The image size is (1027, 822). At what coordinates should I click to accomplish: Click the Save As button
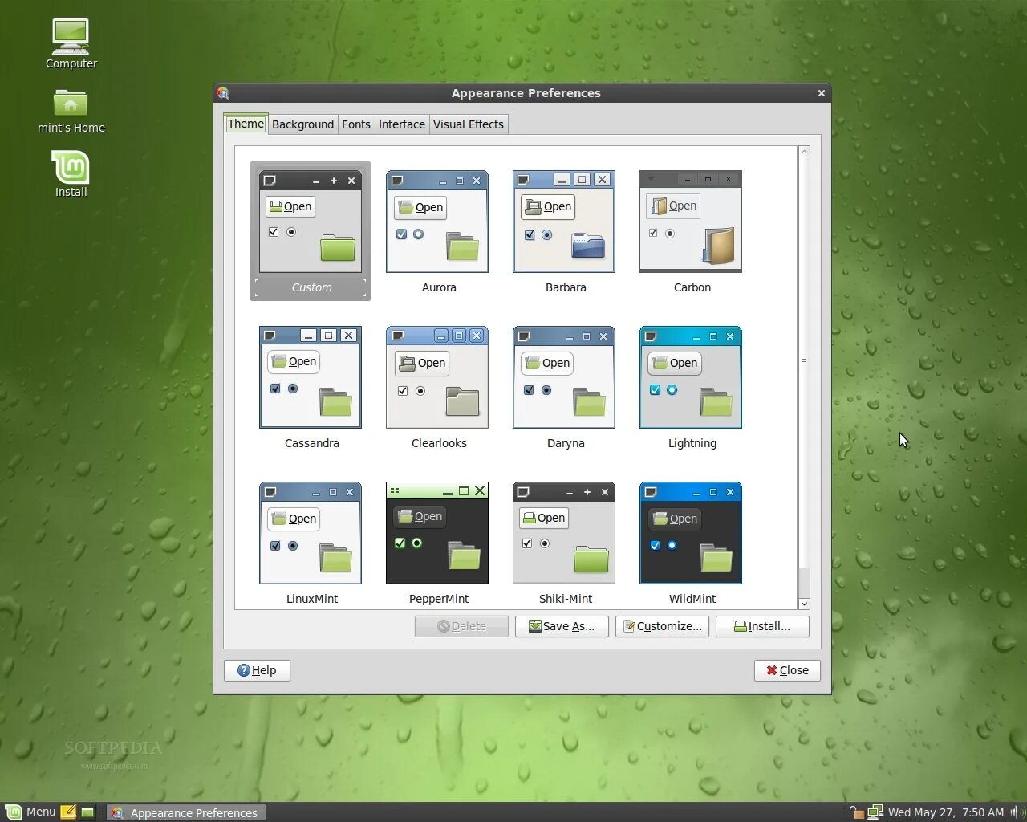pyautogui.click(x=561, y=626)
